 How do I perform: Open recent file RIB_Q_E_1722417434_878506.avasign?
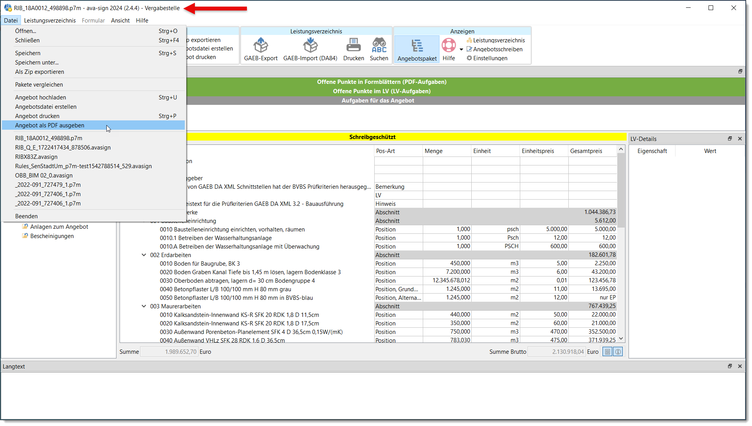(93, 148)
